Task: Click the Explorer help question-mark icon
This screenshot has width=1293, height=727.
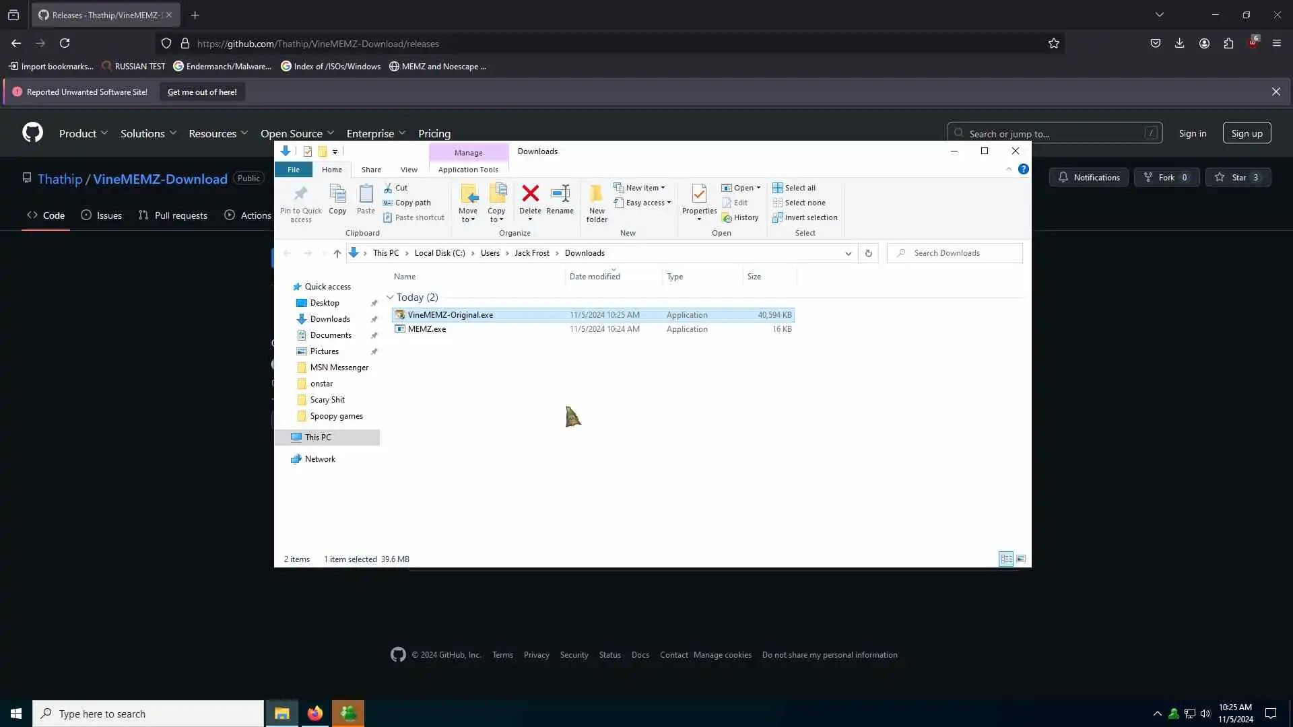Action: tap(1023, 169)
